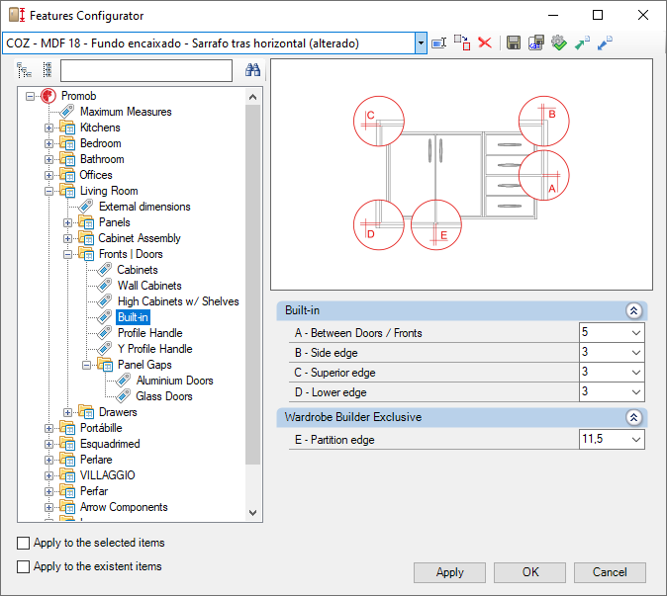This screenshot has height=596, width=667.
Task: Click the tree scrollbar down arrow
Action: (252, 513)
